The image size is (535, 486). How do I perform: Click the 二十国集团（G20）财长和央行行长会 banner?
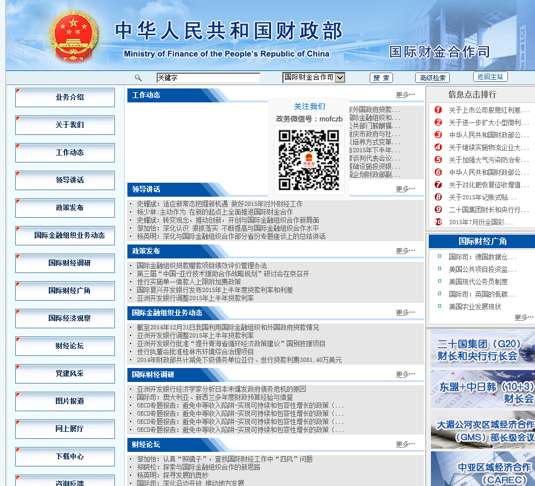click(x=483, y=348)
